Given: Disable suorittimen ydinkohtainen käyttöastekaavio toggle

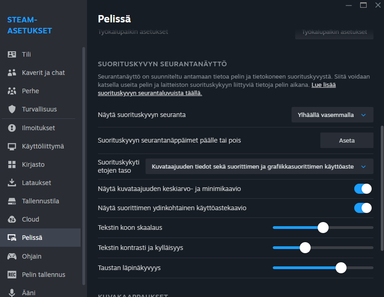Looking at the screenshot, I should (x=363, y=208).
